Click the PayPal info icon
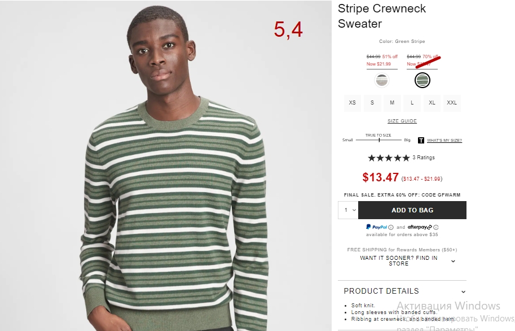 (391, 228)
